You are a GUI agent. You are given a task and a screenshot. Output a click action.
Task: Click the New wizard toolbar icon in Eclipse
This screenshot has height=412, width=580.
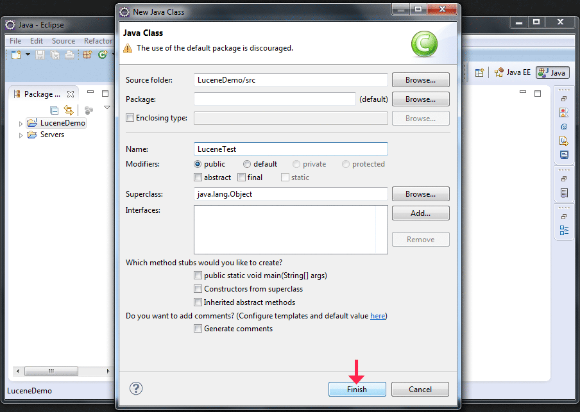(16, 54)
